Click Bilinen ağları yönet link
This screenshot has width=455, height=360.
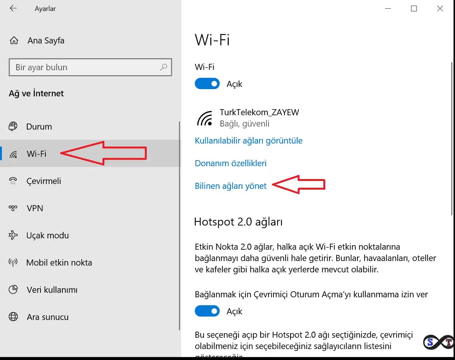pos(231,186)
